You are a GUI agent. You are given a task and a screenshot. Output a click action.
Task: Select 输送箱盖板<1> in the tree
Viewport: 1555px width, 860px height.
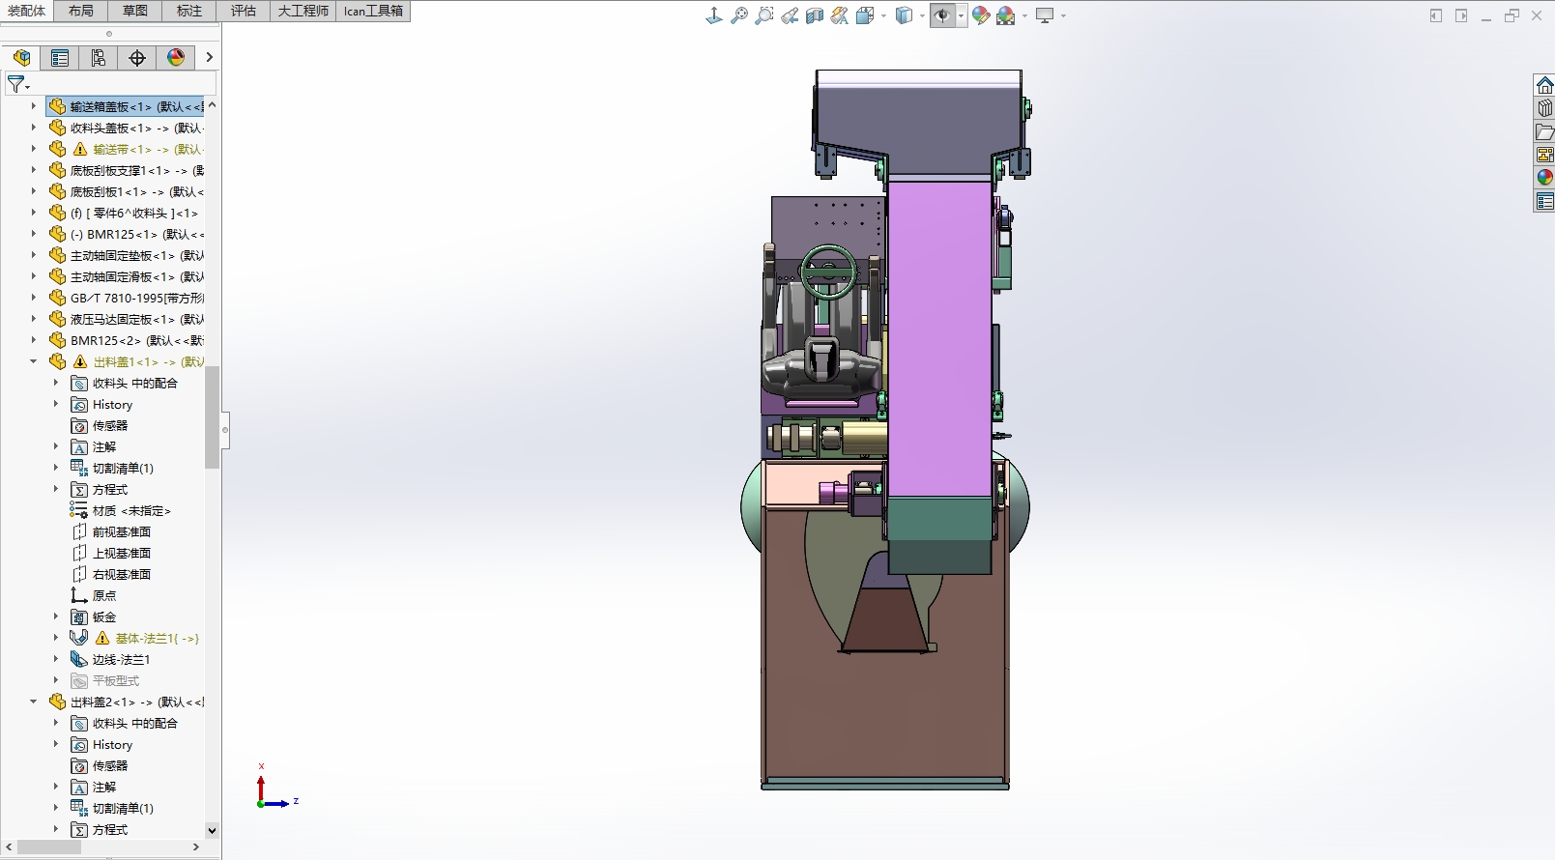tap(126, 106)
